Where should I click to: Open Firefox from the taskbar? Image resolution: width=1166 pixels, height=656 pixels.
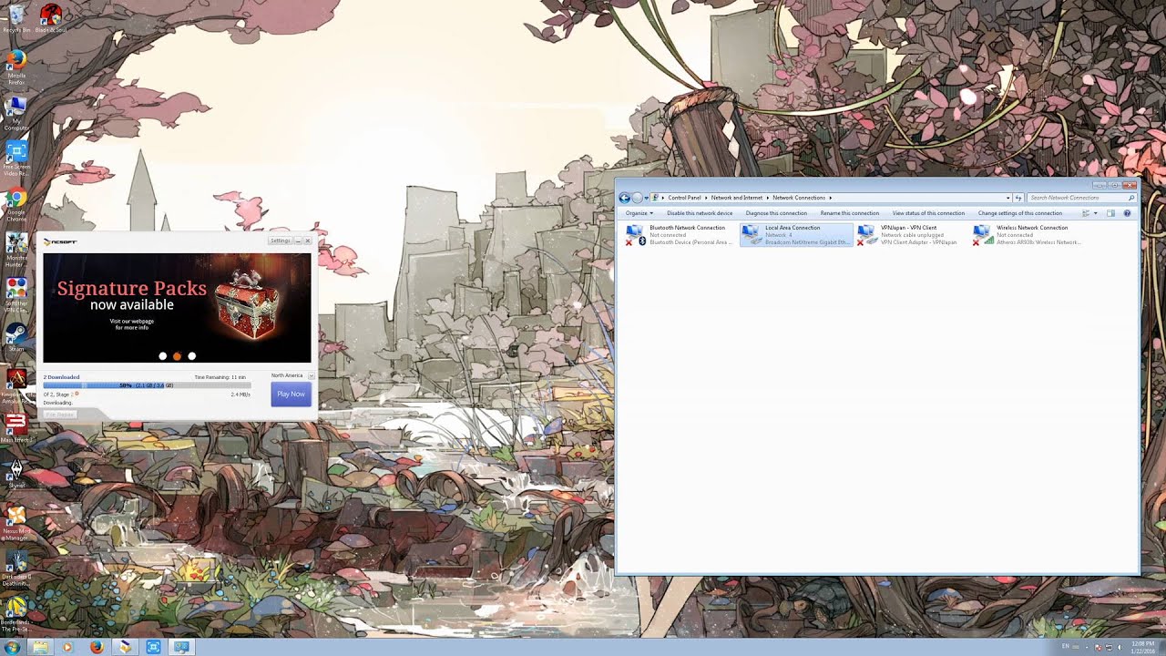[x=97, y=647]
